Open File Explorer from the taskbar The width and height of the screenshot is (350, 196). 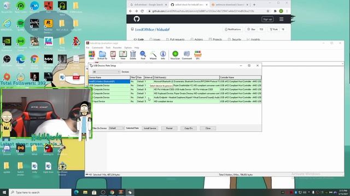pos(85,192)
